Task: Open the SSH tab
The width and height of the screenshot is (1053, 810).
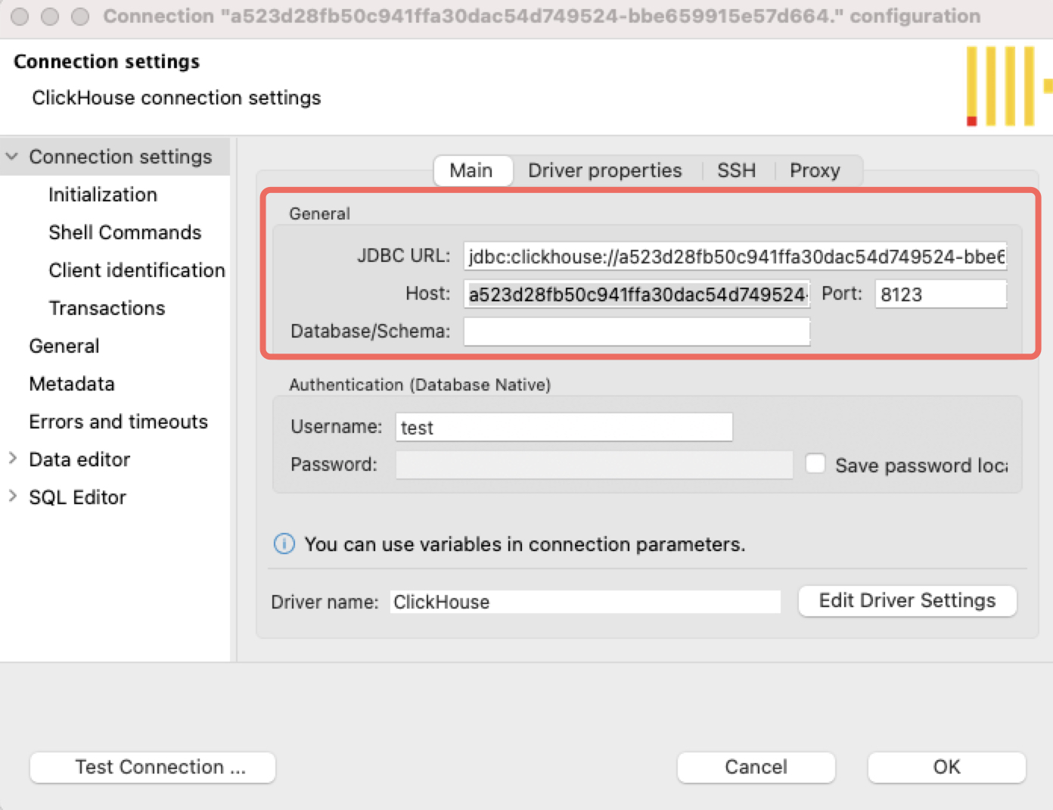Action: [x=735, y=170]
